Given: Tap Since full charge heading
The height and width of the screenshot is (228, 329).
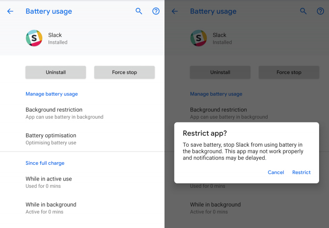Looking at the screenshot, I should (45, 163).
